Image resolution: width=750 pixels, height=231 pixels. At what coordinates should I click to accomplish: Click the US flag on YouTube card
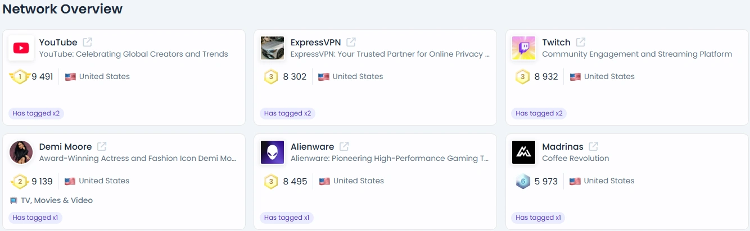70,77
